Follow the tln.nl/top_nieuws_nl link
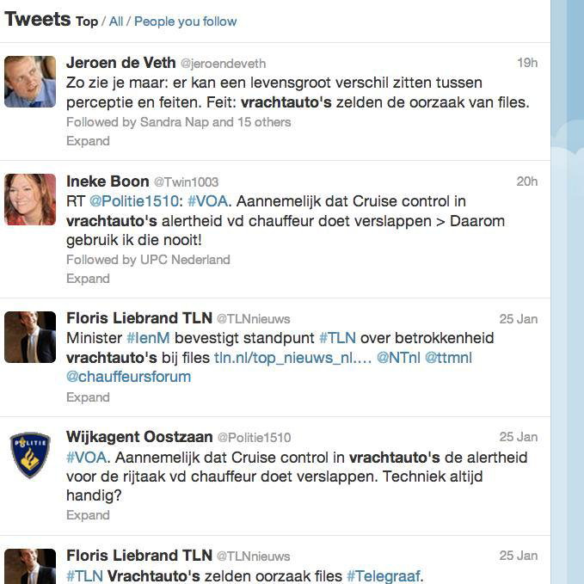Viewport: 584px width, 584px height. 292,358
